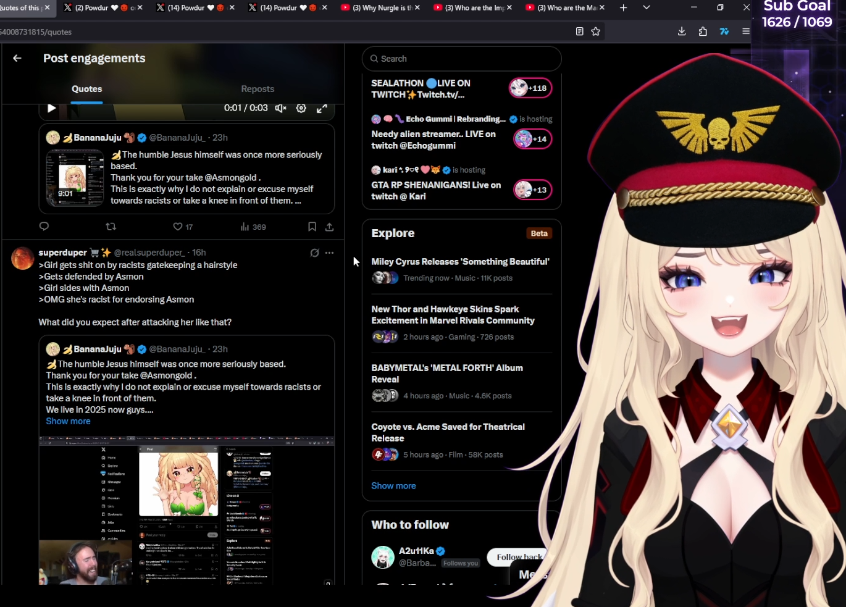This screenshot has height=607, width=846.
Task: Open superduper's profile avatar
Action: click(x=23, y=258)
